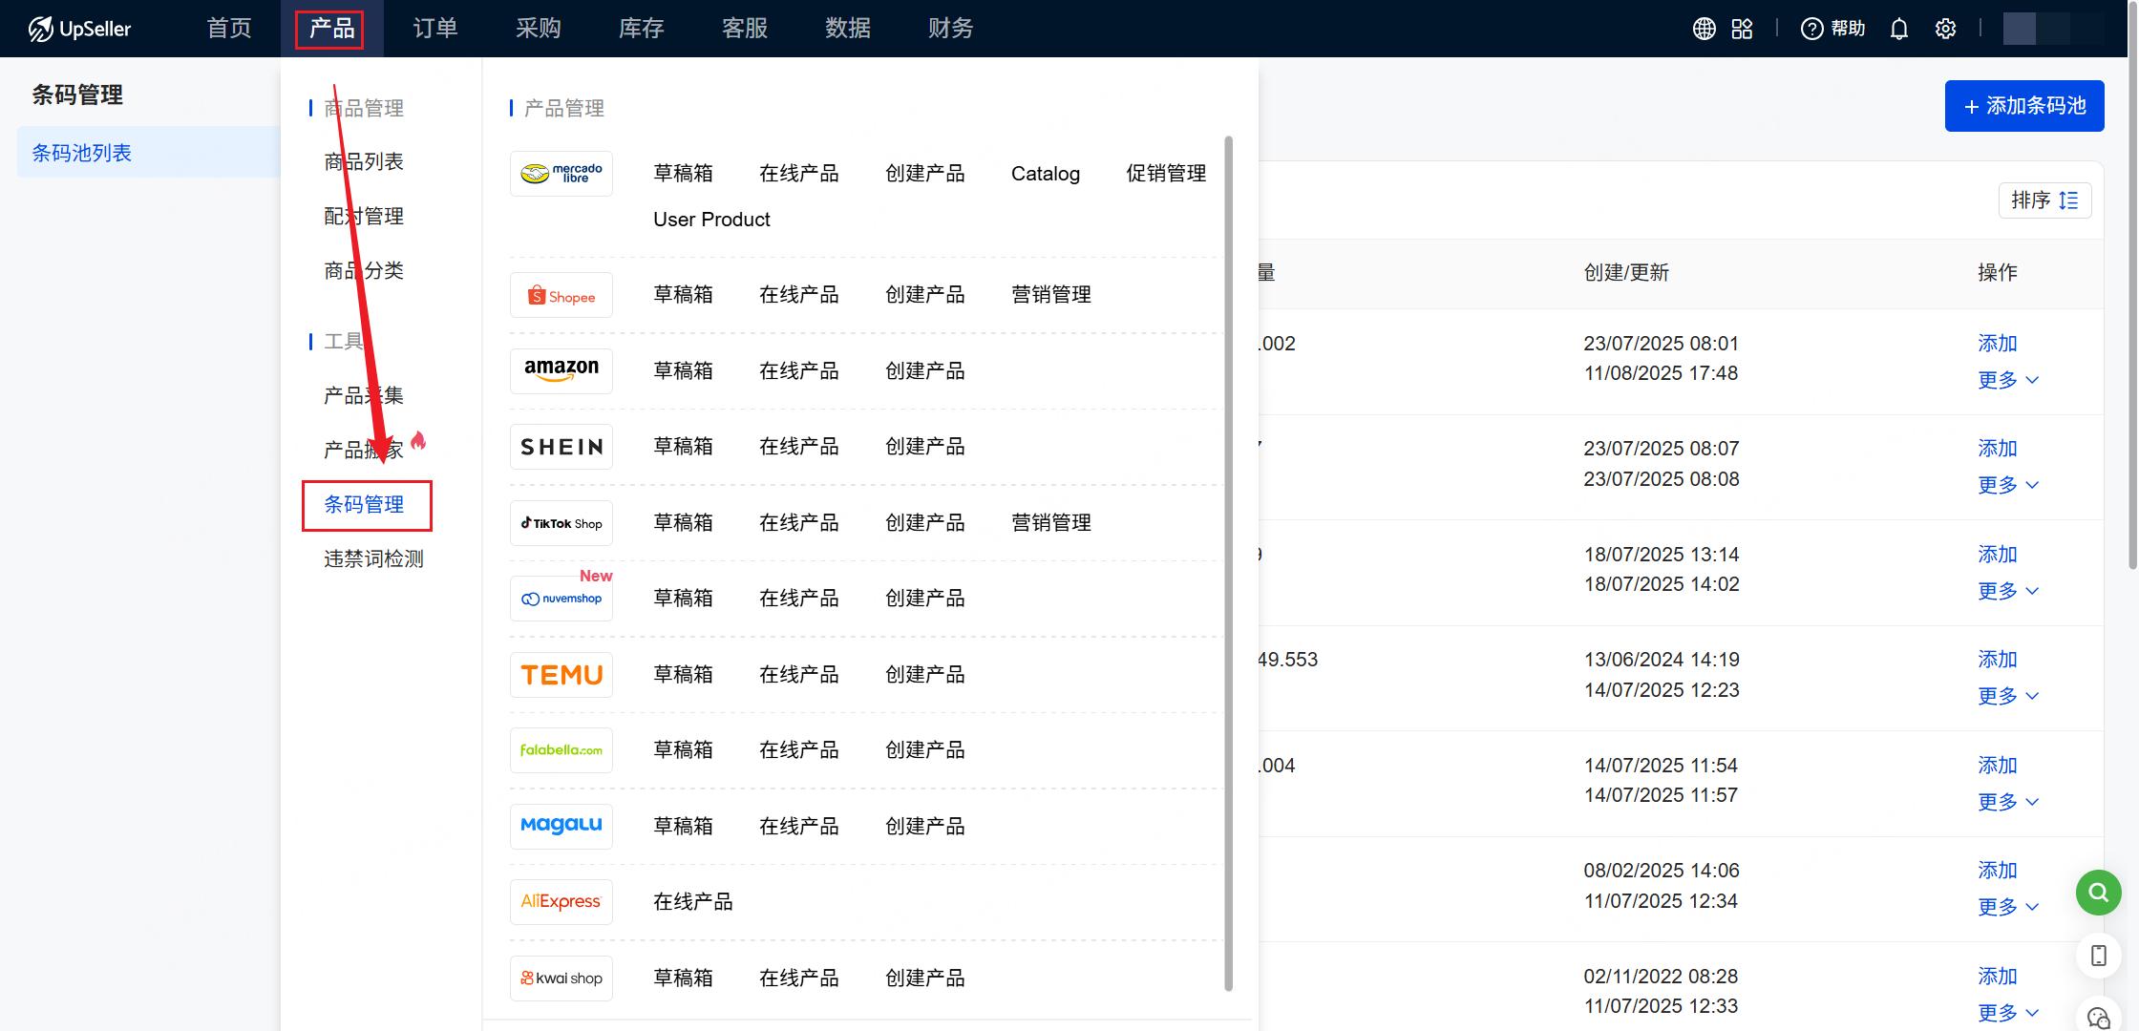Open the apps grid icon
2139x1031 pixels.
tap(1742, 29)
